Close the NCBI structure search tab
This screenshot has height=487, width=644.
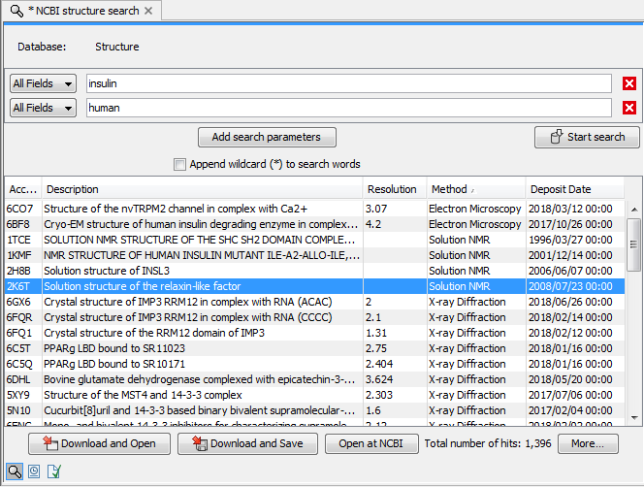[x=147, y=11]
